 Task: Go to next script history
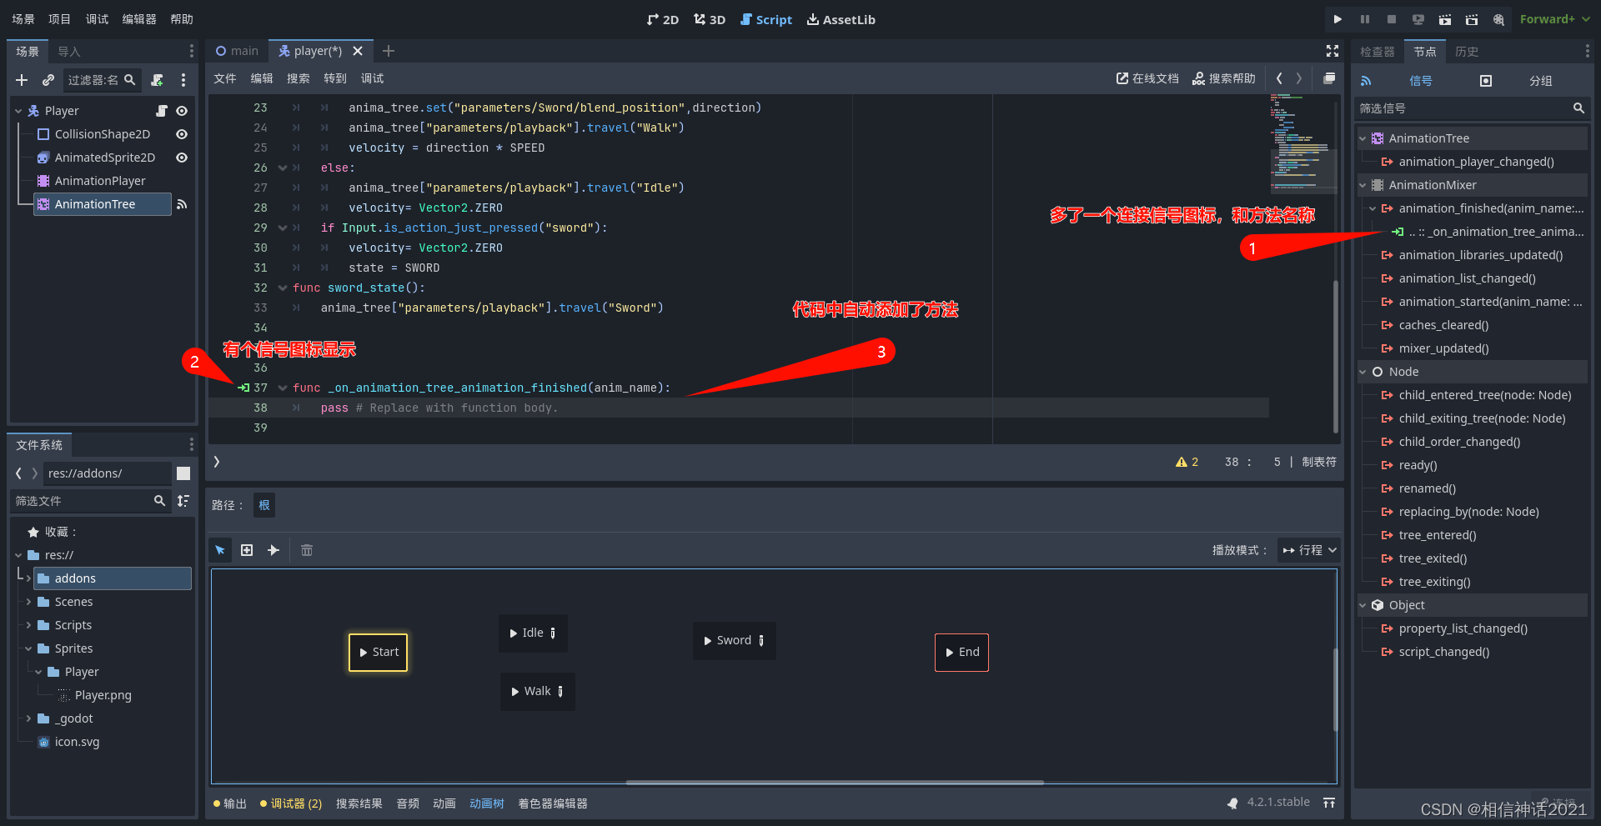tap(1299, 78)
